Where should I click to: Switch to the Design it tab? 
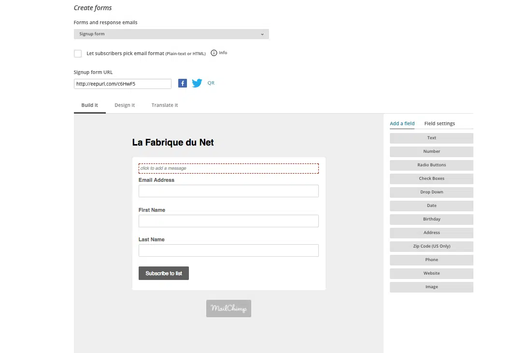point(125,105)
